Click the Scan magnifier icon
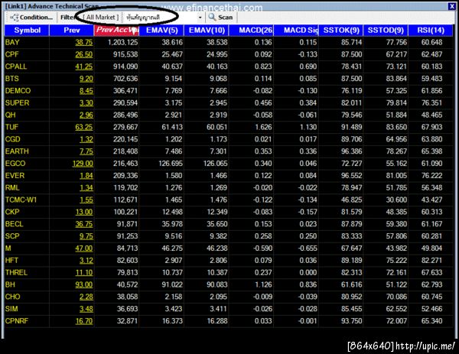 point(212,18)
